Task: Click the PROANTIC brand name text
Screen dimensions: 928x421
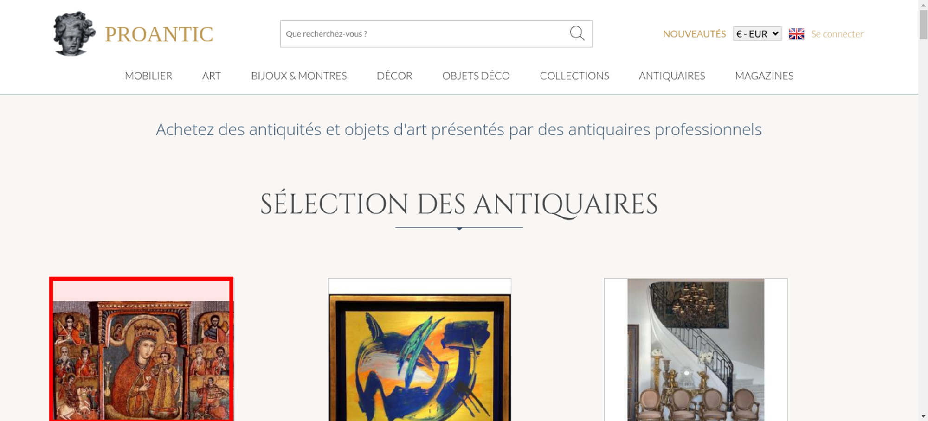Action: click(159, 34)
